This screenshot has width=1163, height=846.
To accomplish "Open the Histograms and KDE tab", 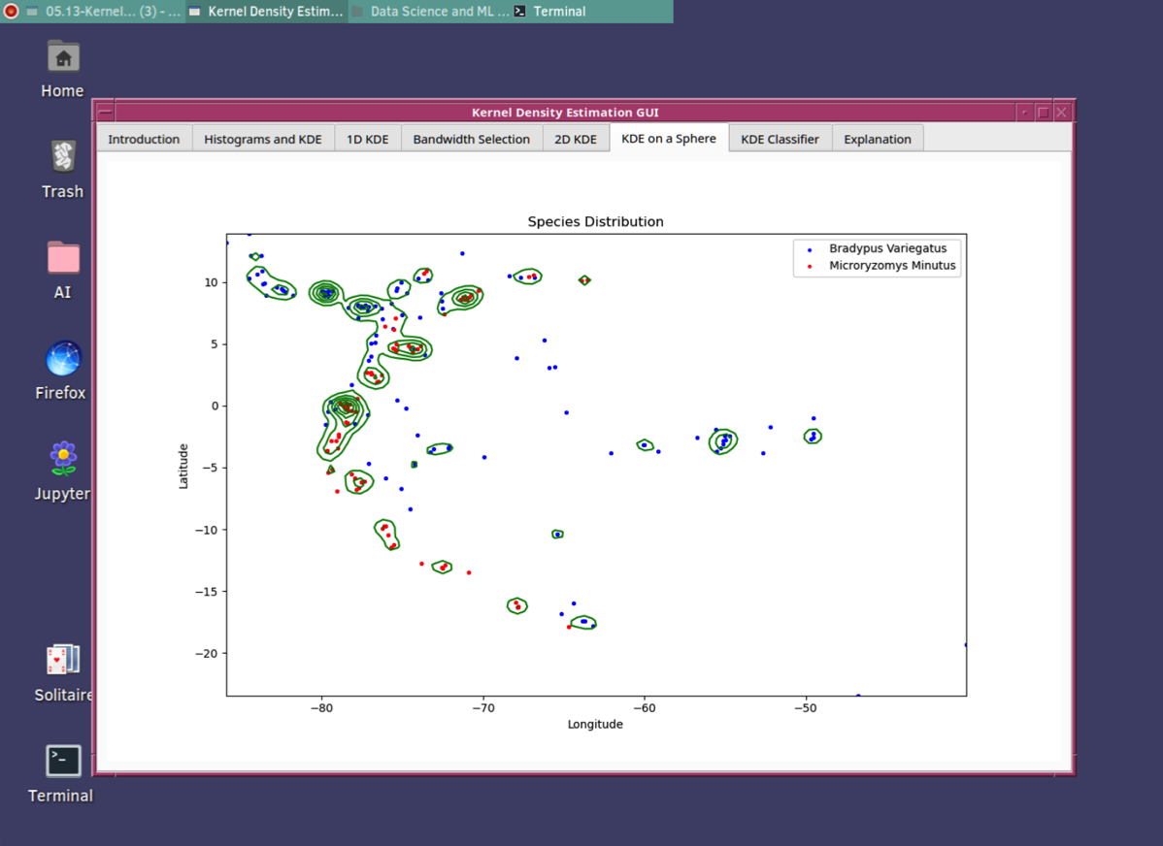I will pos(262,139).
